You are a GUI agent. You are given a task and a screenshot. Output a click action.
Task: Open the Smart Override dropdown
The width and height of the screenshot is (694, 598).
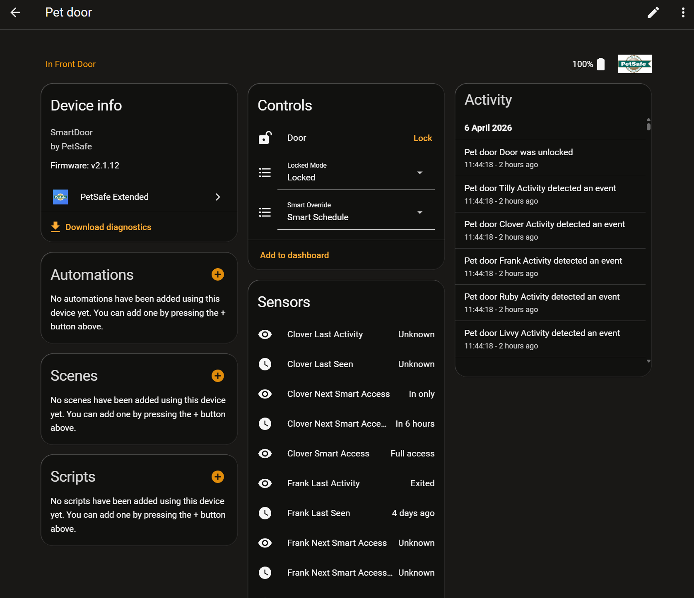pos(356,212)
